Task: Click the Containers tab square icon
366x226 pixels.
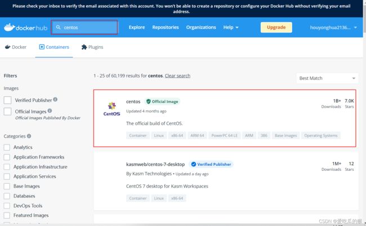Action: tap(42, 47)
